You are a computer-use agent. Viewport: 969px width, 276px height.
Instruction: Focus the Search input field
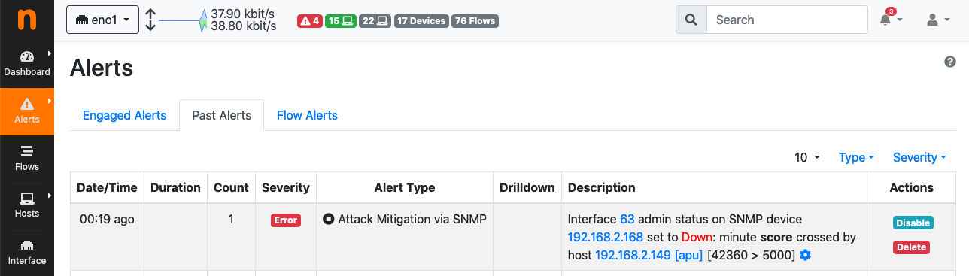tap(787, 20)
